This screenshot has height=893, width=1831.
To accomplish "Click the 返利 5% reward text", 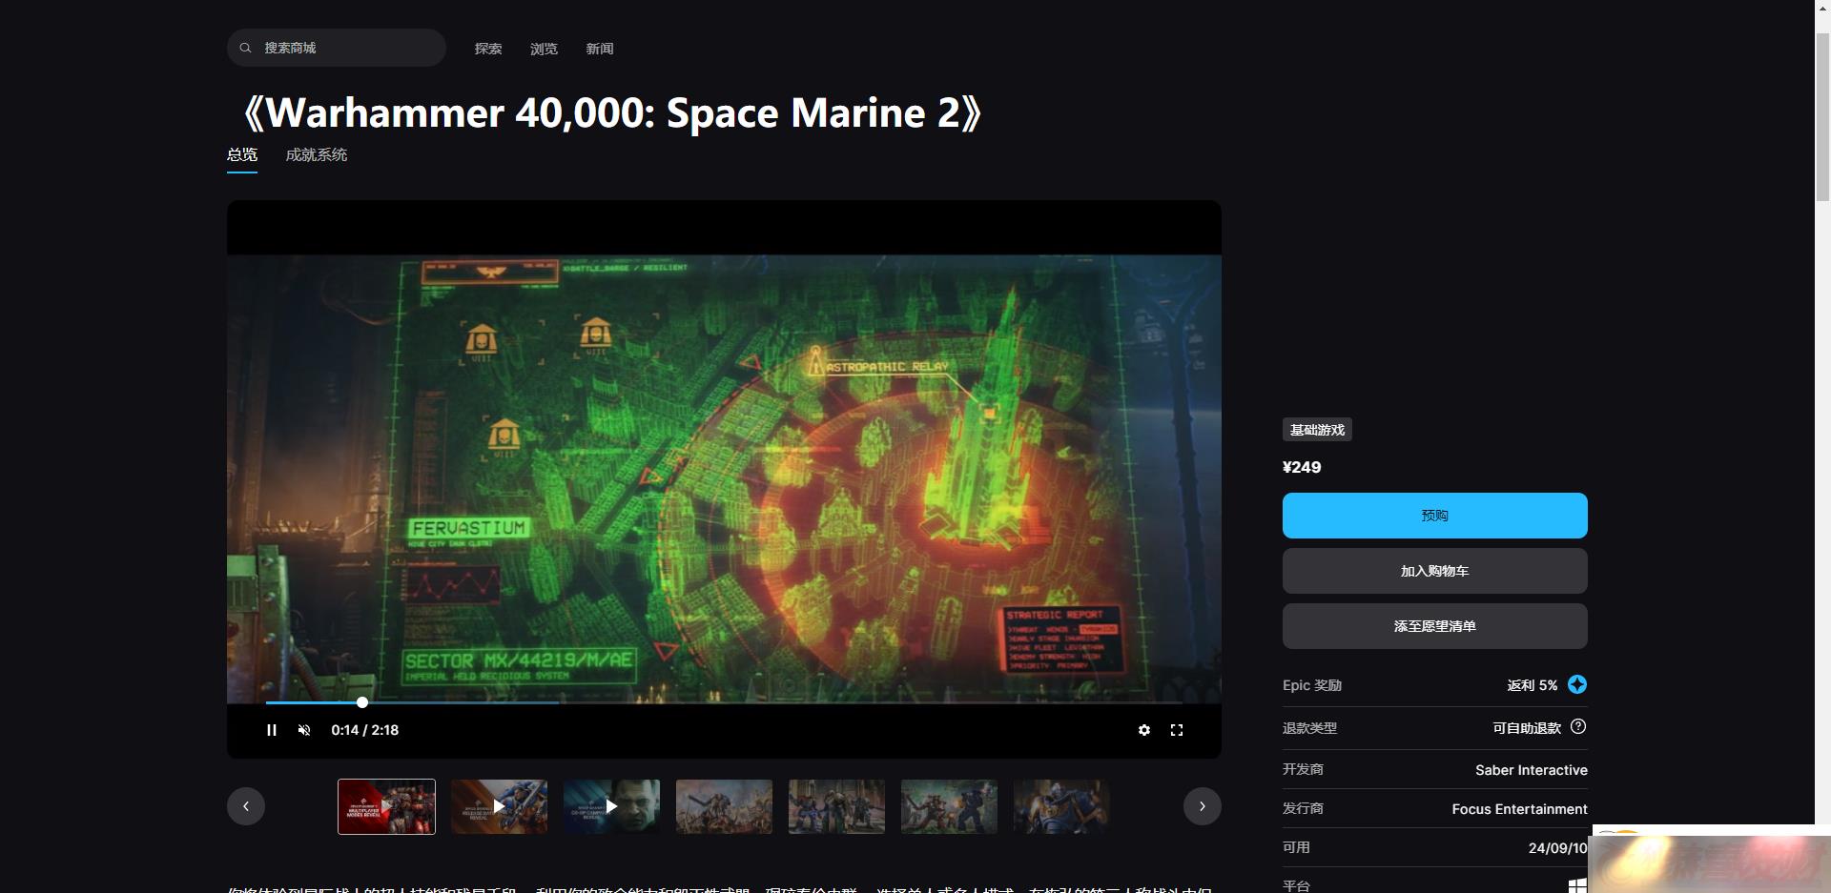I will (1532, 685).
